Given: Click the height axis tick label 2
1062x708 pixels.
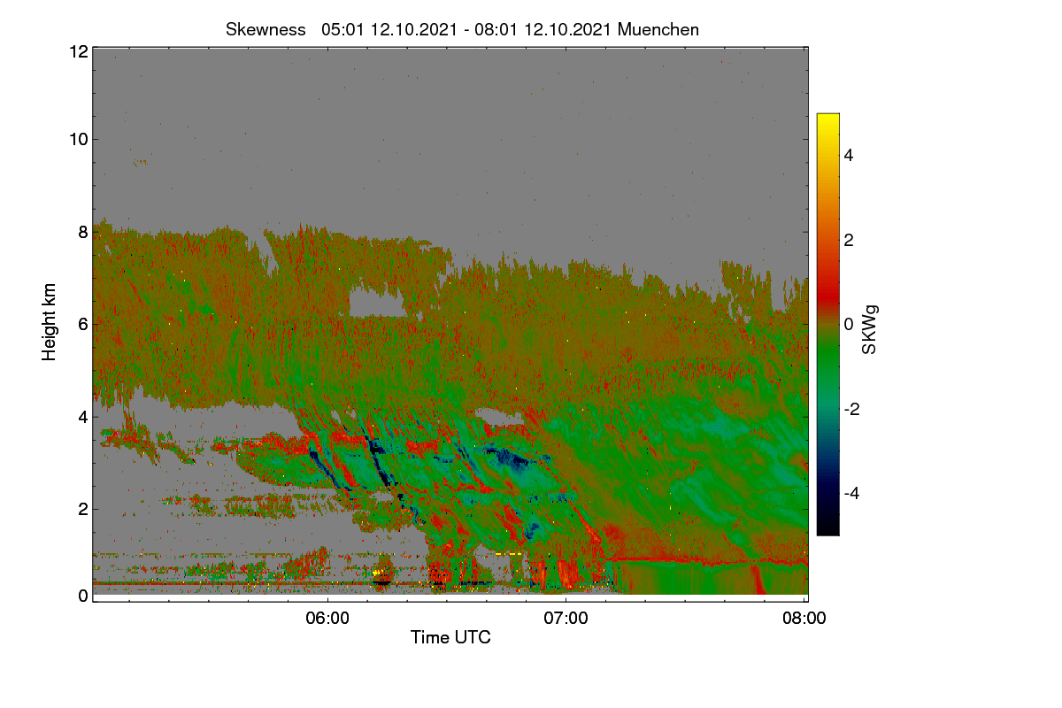Looking at the screenshot, I should coord(83,509).
